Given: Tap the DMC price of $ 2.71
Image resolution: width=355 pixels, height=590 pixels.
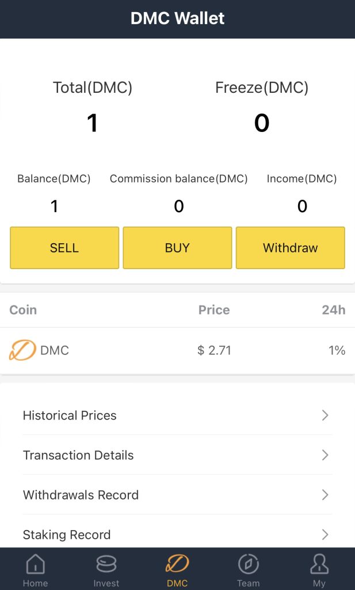Looking at the screenshot, I should click(x=214, y=350).
